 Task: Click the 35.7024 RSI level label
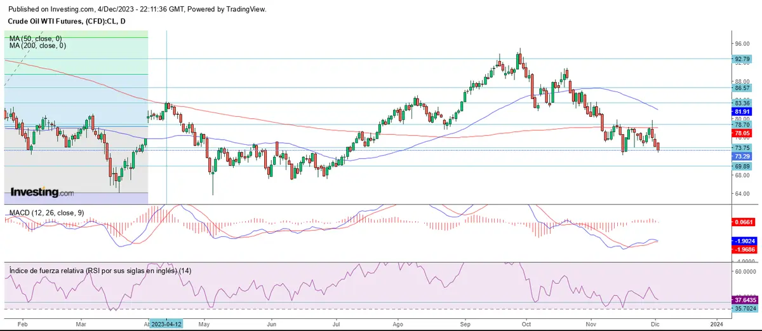(x=742, y=309)
